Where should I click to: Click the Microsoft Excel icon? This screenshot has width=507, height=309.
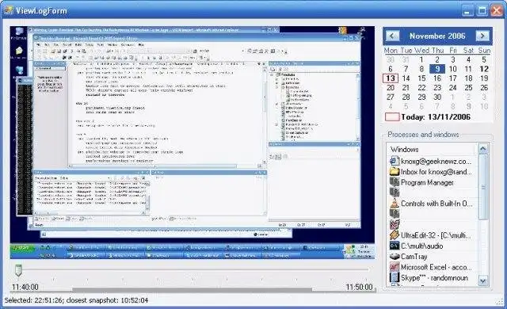pyautogui.click(x=395, y=267)
